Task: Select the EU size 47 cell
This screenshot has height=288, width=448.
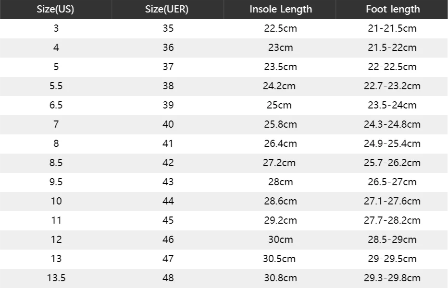Action: coord(168,259)
